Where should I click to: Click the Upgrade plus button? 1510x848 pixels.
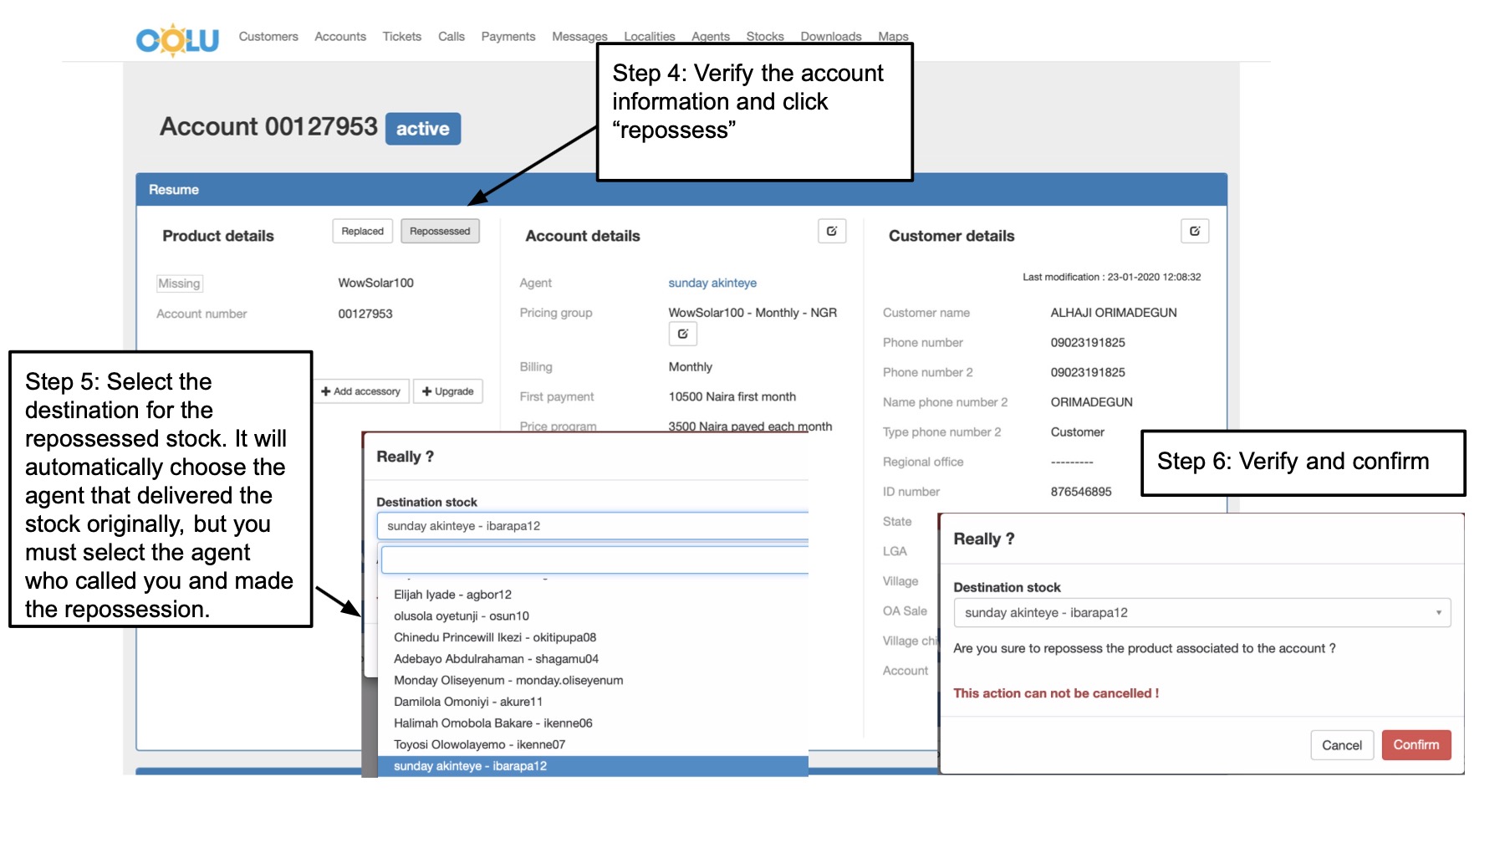pos(448,391)
